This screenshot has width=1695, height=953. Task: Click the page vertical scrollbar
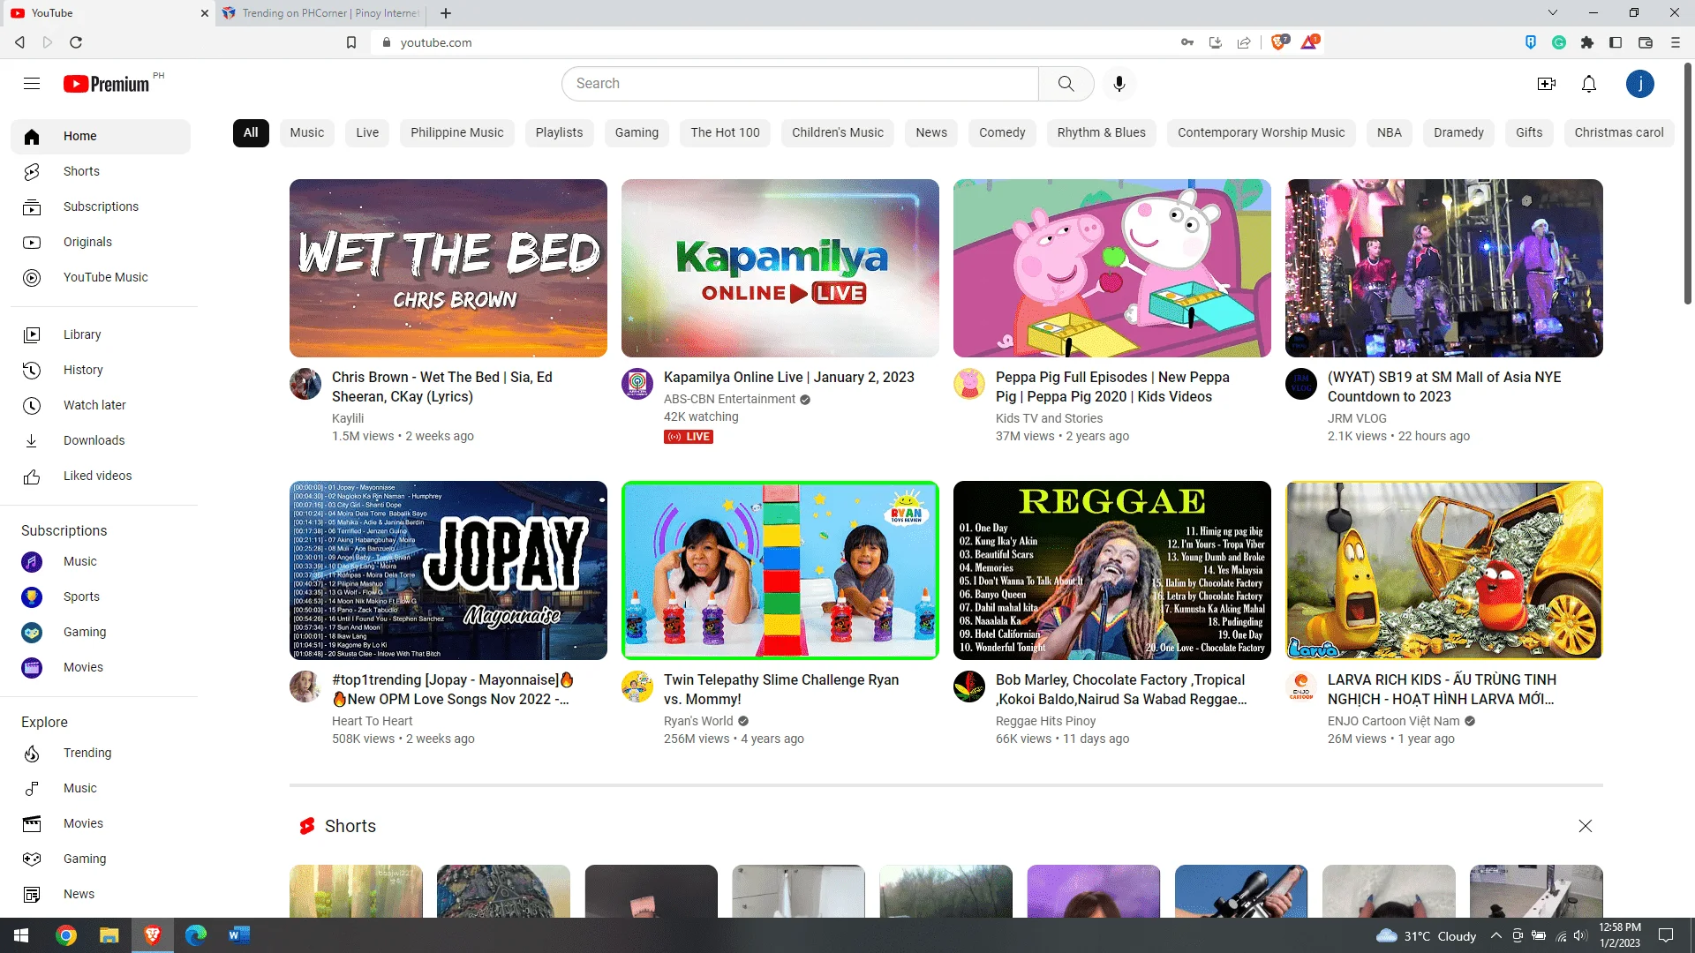[1687, 184]
